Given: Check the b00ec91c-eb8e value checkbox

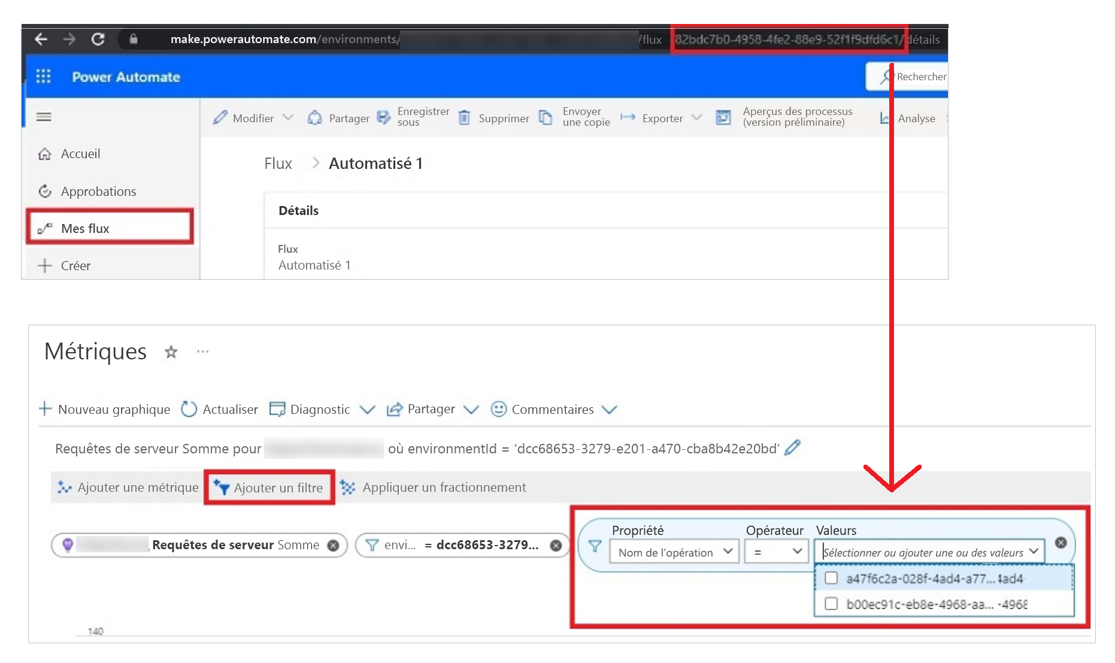Looking at the screenshot, I should pyautogui.click(x=831, y=603).
